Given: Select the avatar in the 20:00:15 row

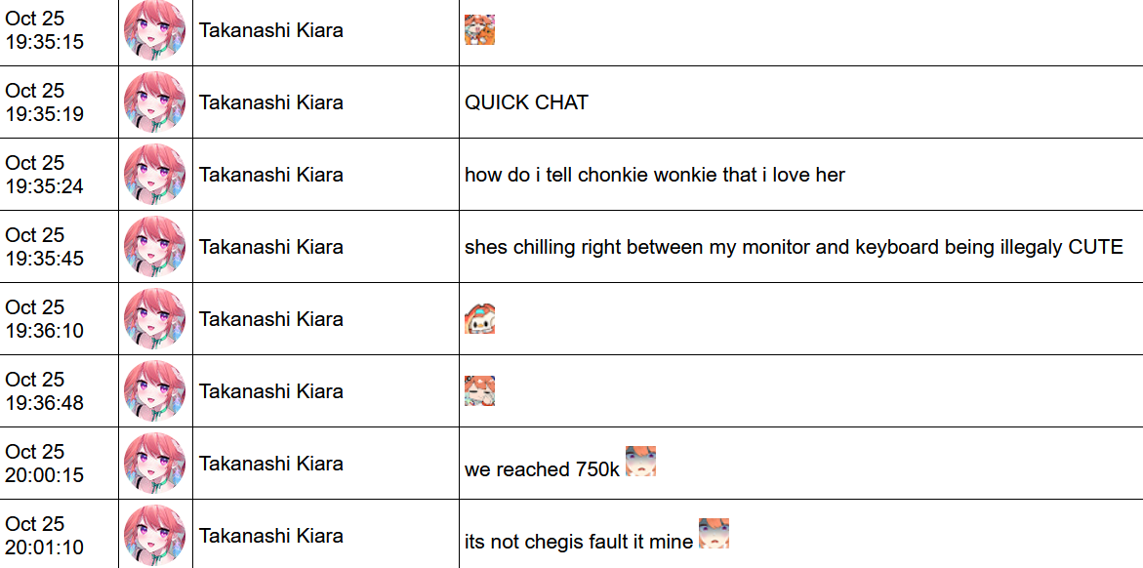Looking at the screenshot, I should pyautogui.click(x=155, y=463).
